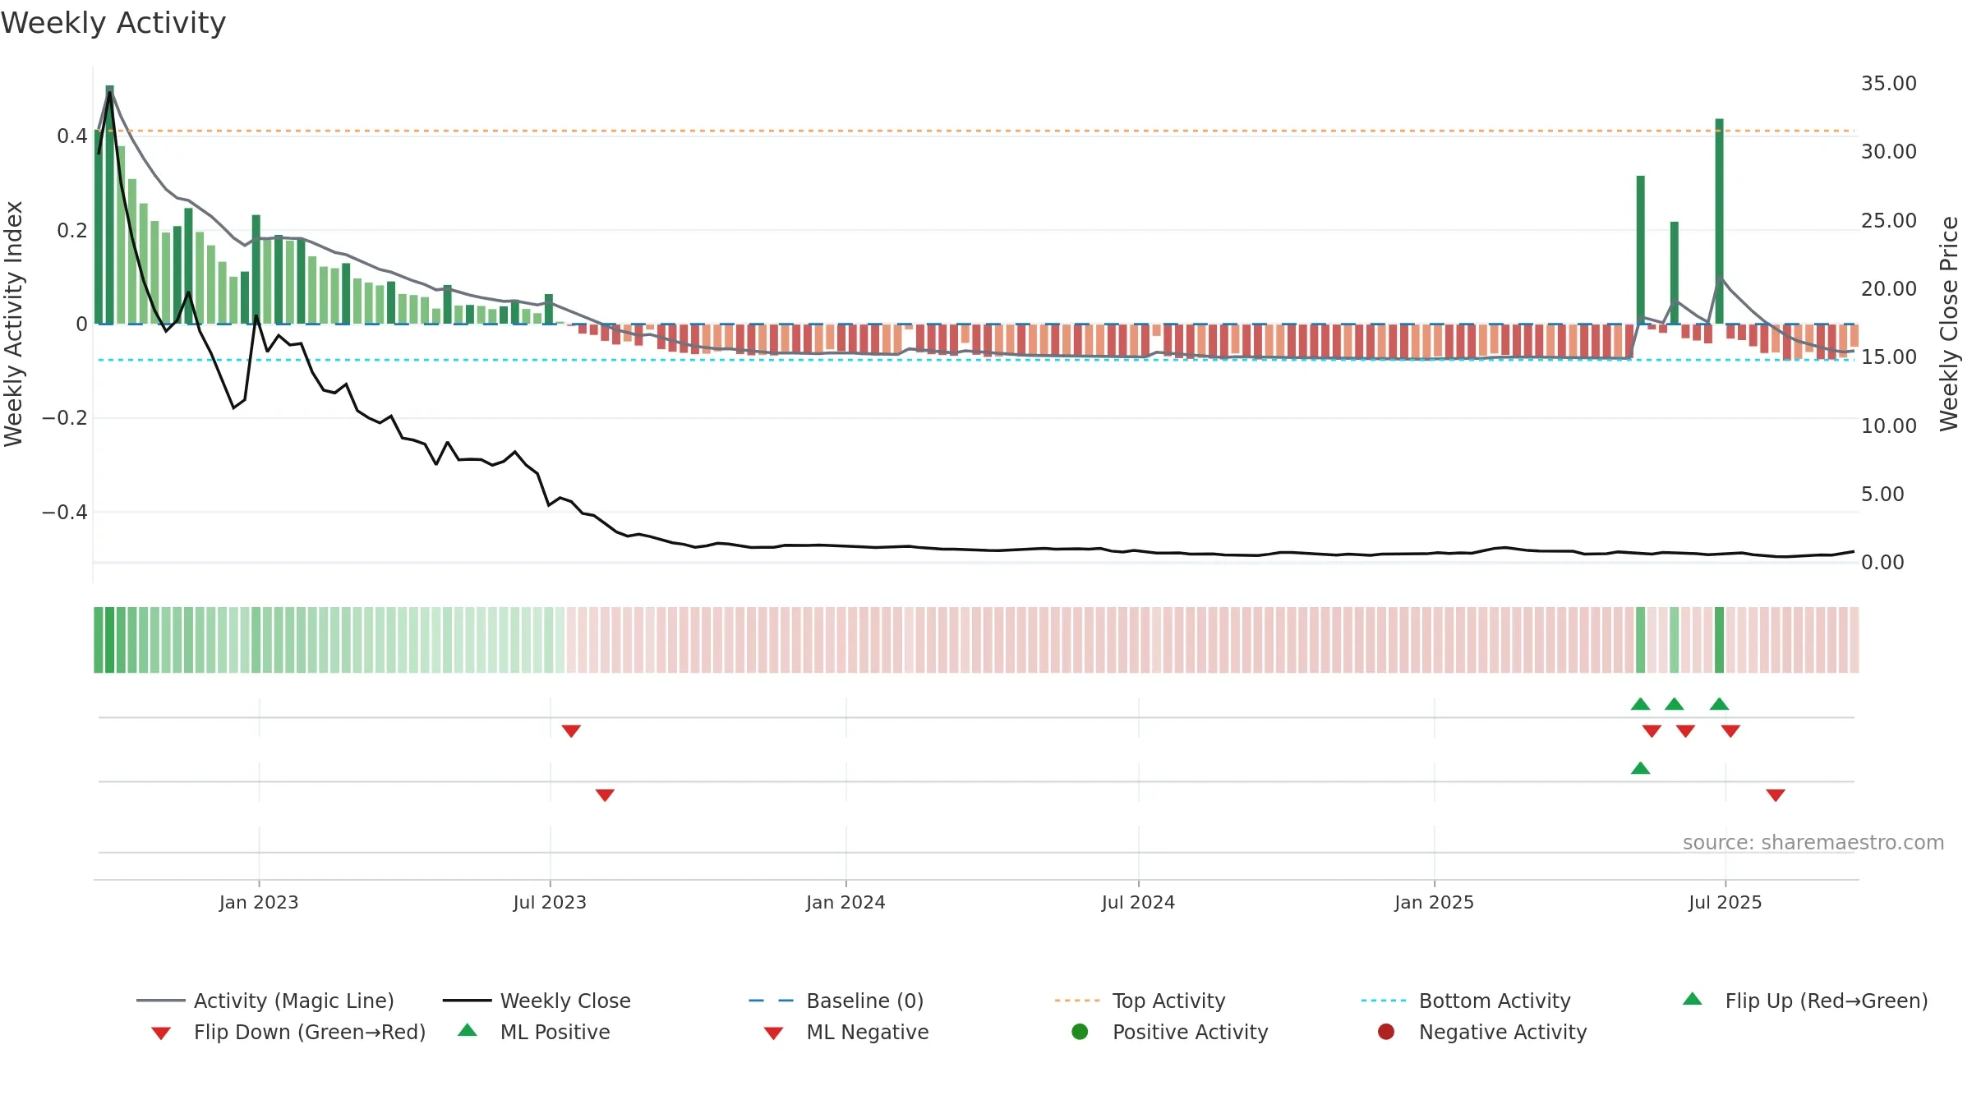Click the 0.4 activity index tick
Viewport: 1972px width, 1109px height.
(71, 136)
